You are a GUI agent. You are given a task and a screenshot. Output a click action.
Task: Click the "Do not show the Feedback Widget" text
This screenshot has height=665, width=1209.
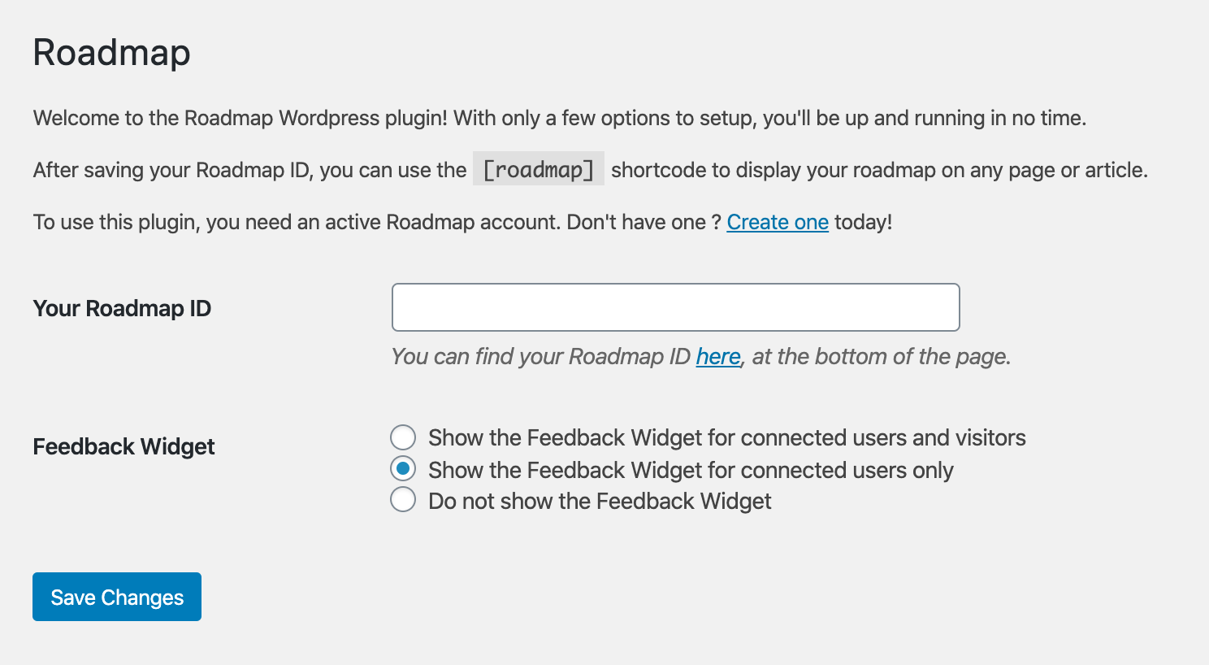tap(600, 501)
